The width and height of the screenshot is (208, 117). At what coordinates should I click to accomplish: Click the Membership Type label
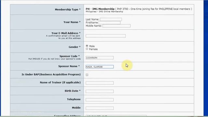[x=68, y=9]
